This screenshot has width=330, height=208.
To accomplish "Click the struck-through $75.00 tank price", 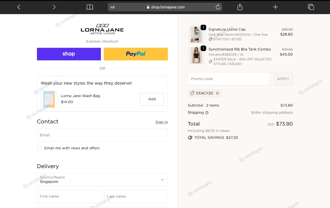I will (287, 49).
